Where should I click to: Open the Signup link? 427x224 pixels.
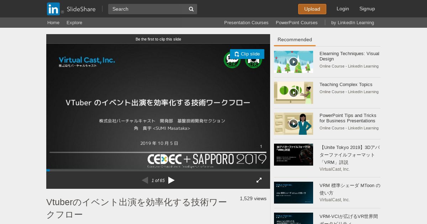(x=367, y=9)
